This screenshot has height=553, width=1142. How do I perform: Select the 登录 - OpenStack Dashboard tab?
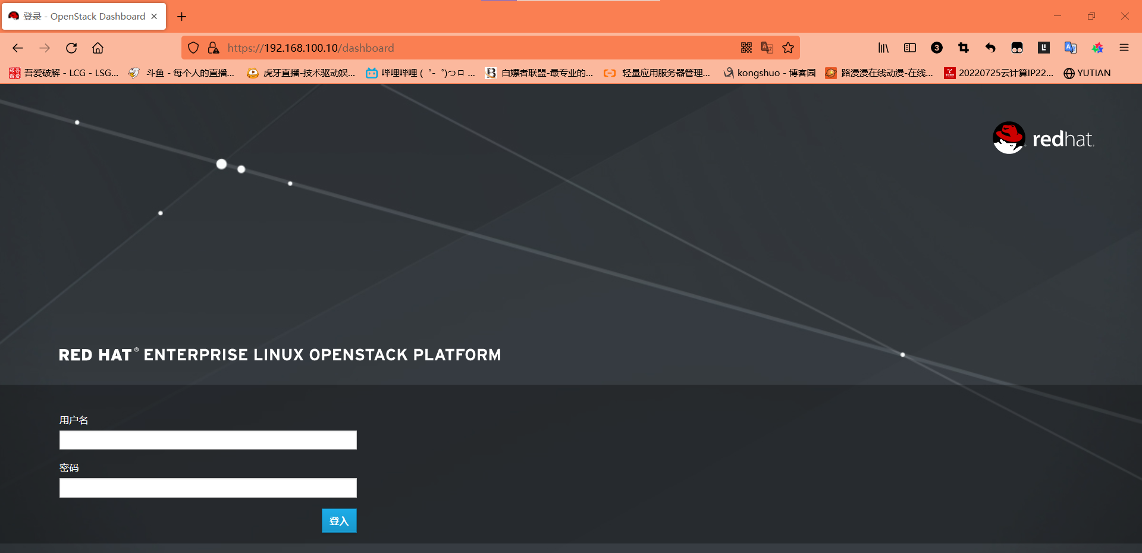(84, 17)
